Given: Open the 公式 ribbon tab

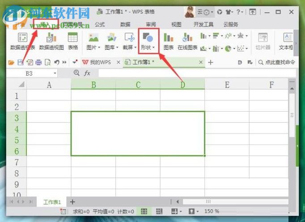Looking at the screenshot, I should tap(100, 25).
